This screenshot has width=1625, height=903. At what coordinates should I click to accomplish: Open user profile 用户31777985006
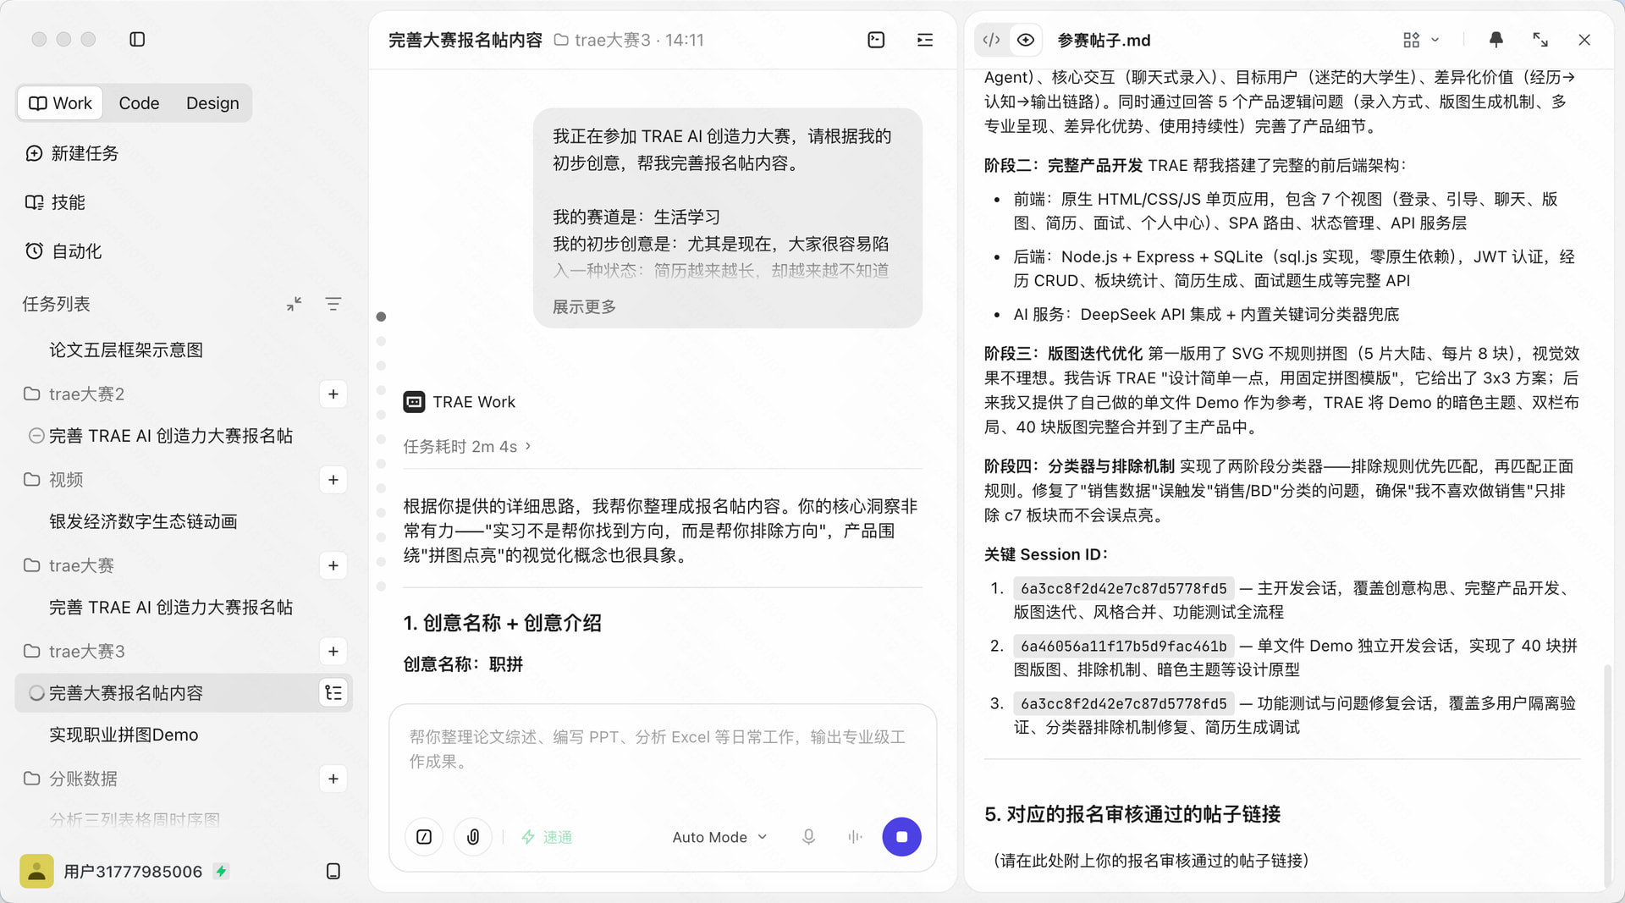pos(112,871)
